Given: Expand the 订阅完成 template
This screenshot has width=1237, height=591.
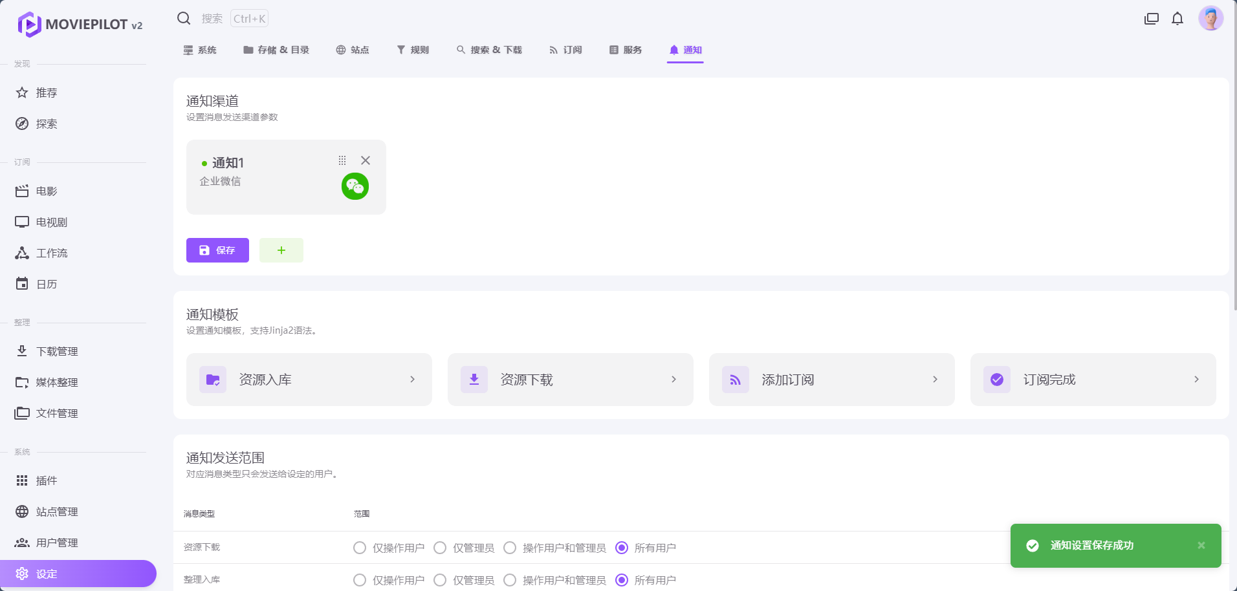Looking at the screenshot, I should click(1093, 380).
